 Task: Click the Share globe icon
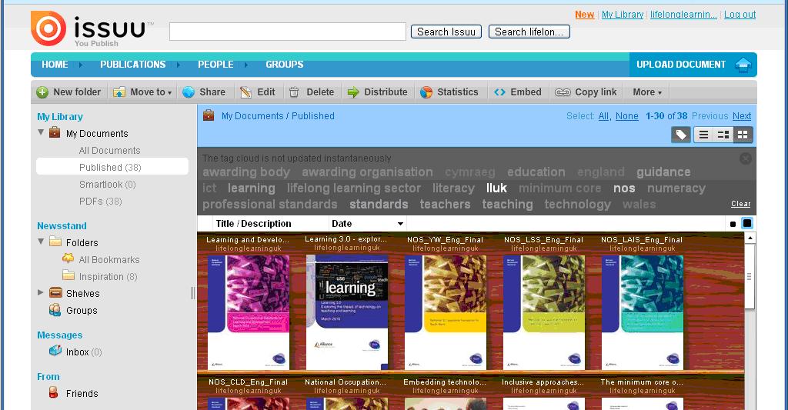[189, 92]
